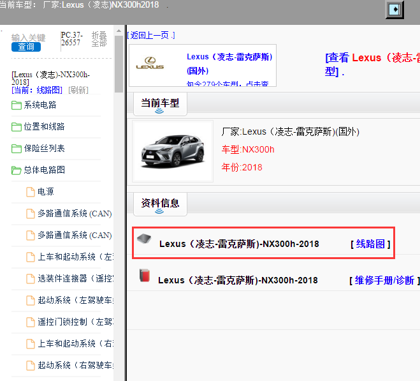Select the 当前车型 tab

coord(160,104)
